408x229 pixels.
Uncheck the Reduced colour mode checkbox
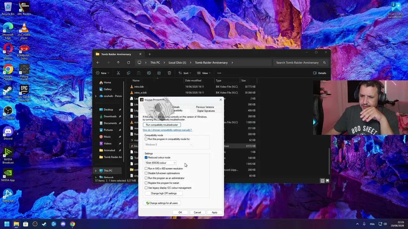tap(146, 157)
